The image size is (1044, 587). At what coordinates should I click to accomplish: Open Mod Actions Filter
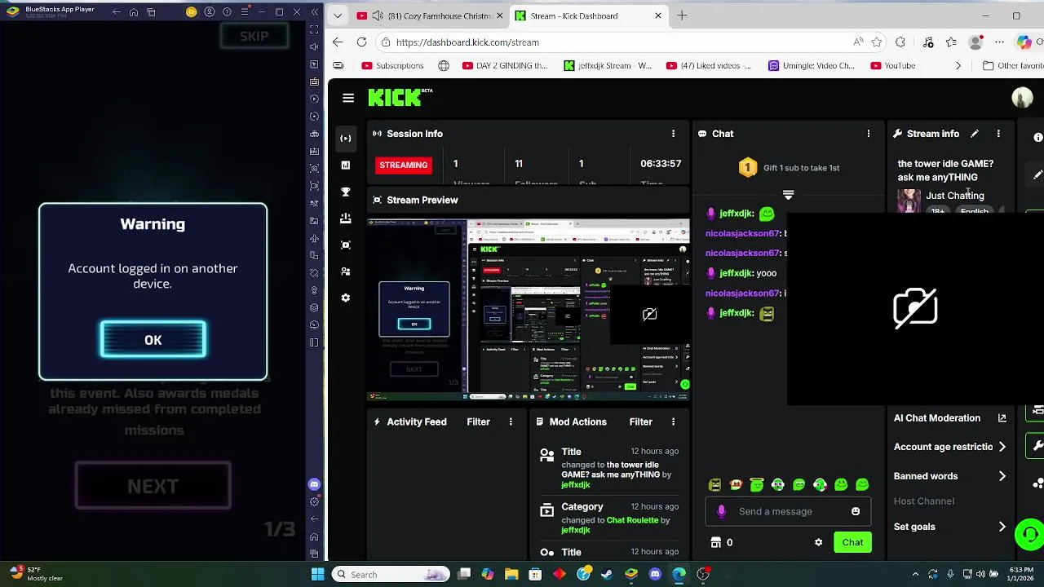pyautogui.click(x=640, y=421)
